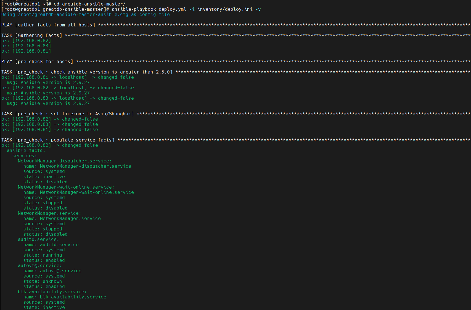Click the 'populate service facts' TASK header

pos(236,140)
